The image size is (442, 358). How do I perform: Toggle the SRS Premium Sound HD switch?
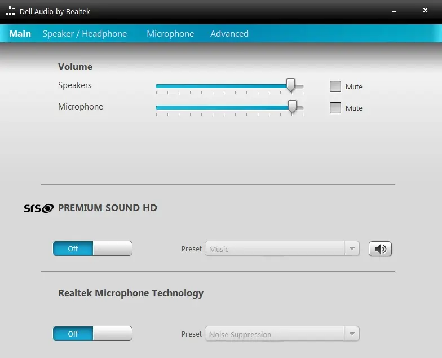point(92,248)
